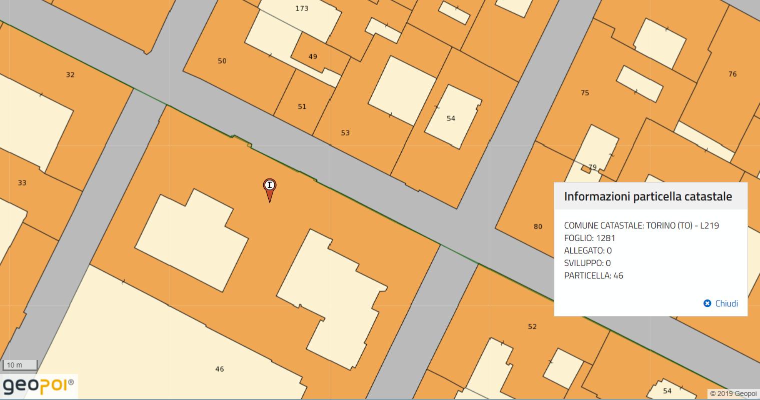Click the Geopoi logo
Image resolution: width=760 pixels, height=400 pixels.
coord(39,385)
